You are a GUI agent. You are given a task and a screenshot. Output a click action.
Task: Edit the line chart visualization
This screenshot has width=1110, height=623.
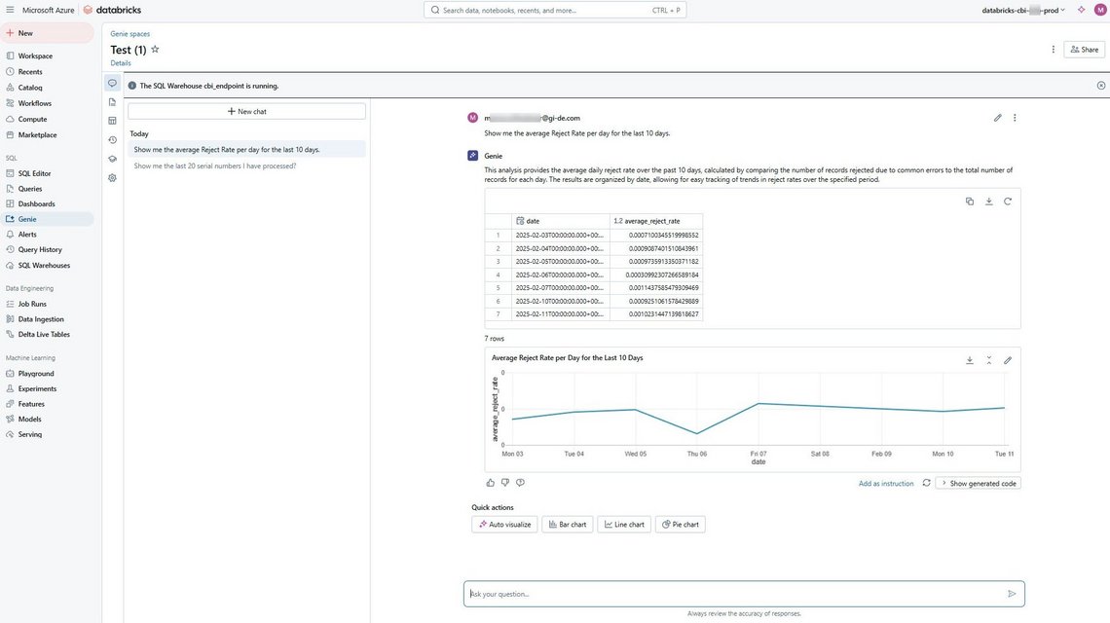(1008, 360)
